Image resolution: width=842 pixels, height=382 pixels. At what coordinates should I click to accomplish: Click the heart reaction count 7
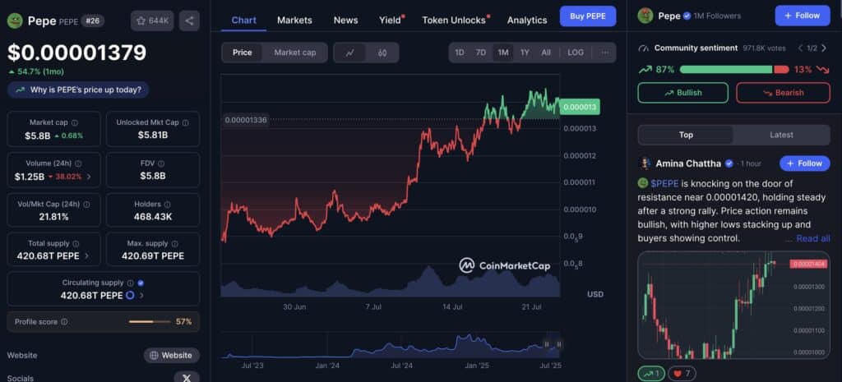[x=680, y=373]
